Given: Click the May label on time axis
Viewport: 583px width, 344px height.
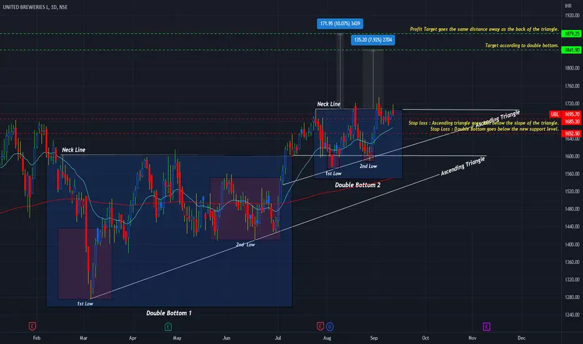Looking at the screenshot, I should tap(177, 338).
